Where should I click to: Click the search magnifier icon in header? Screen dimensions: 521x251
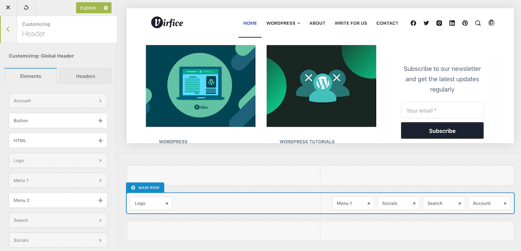click(478, 23)
